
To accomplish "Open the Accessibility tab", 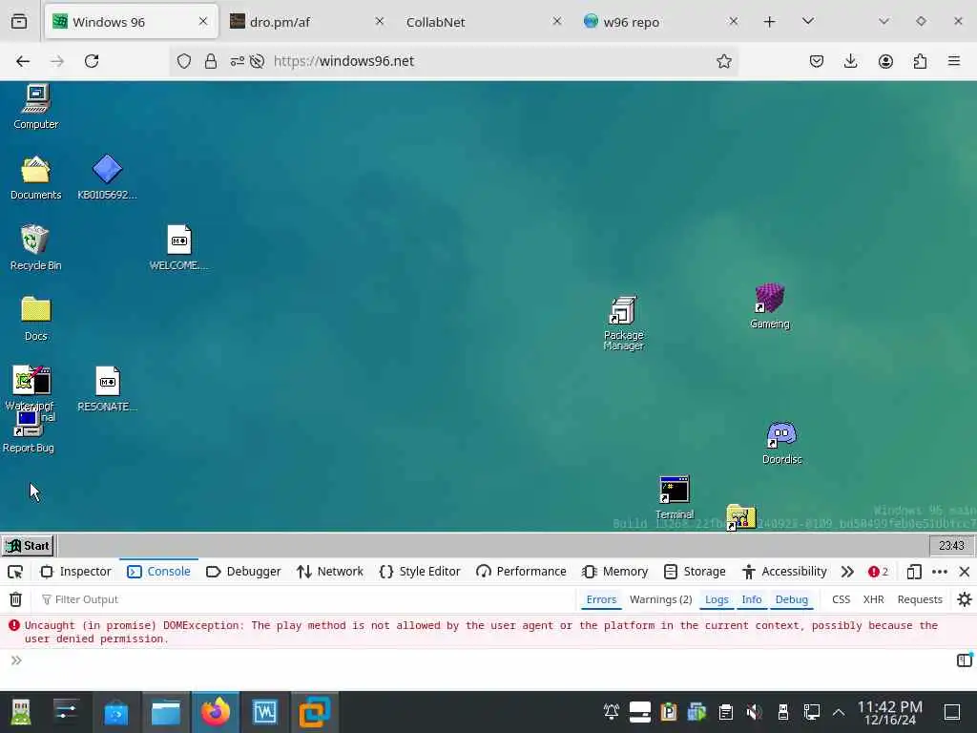I will pos(784,572).
